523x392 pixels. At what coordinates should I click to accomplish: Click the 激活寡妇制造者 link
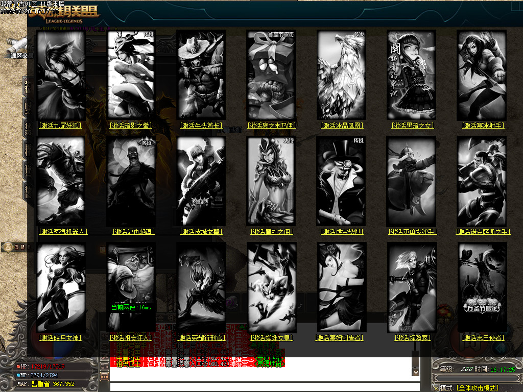pos(339,338)
